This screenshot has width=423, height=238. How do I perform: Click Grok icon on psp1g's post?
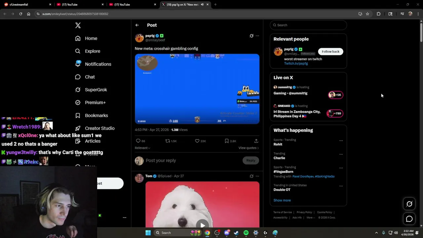pyautogui.click(x=251, y=36)
